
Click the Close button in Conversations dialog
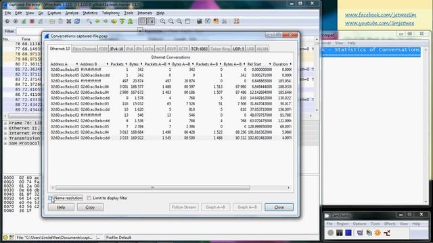point(279,207)
